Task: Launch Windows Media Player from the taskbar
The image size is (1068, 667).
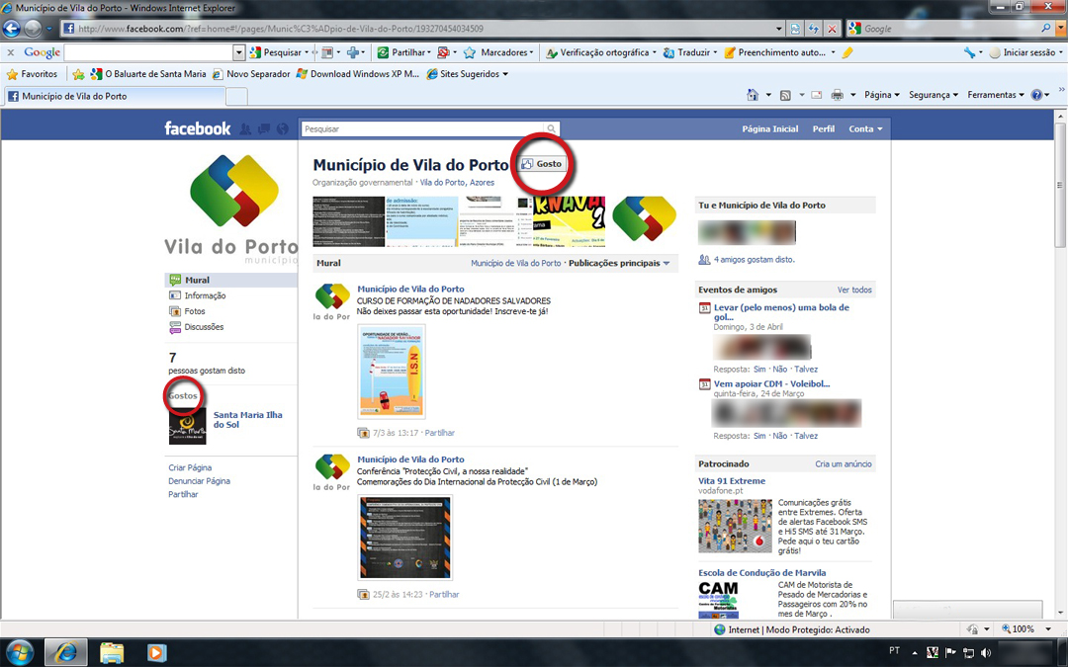Action: (156, 653)
